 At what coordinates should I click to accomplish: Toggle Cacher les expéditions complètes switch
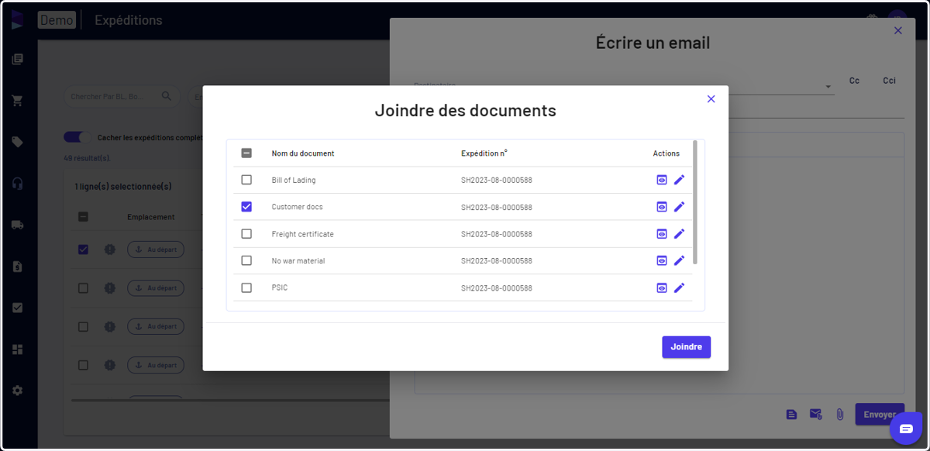[77, 137]
